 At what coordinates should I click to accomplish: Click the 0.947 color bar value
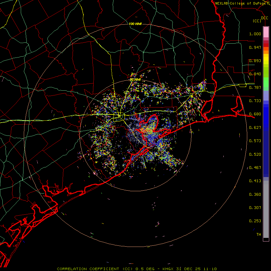(255, 47)
